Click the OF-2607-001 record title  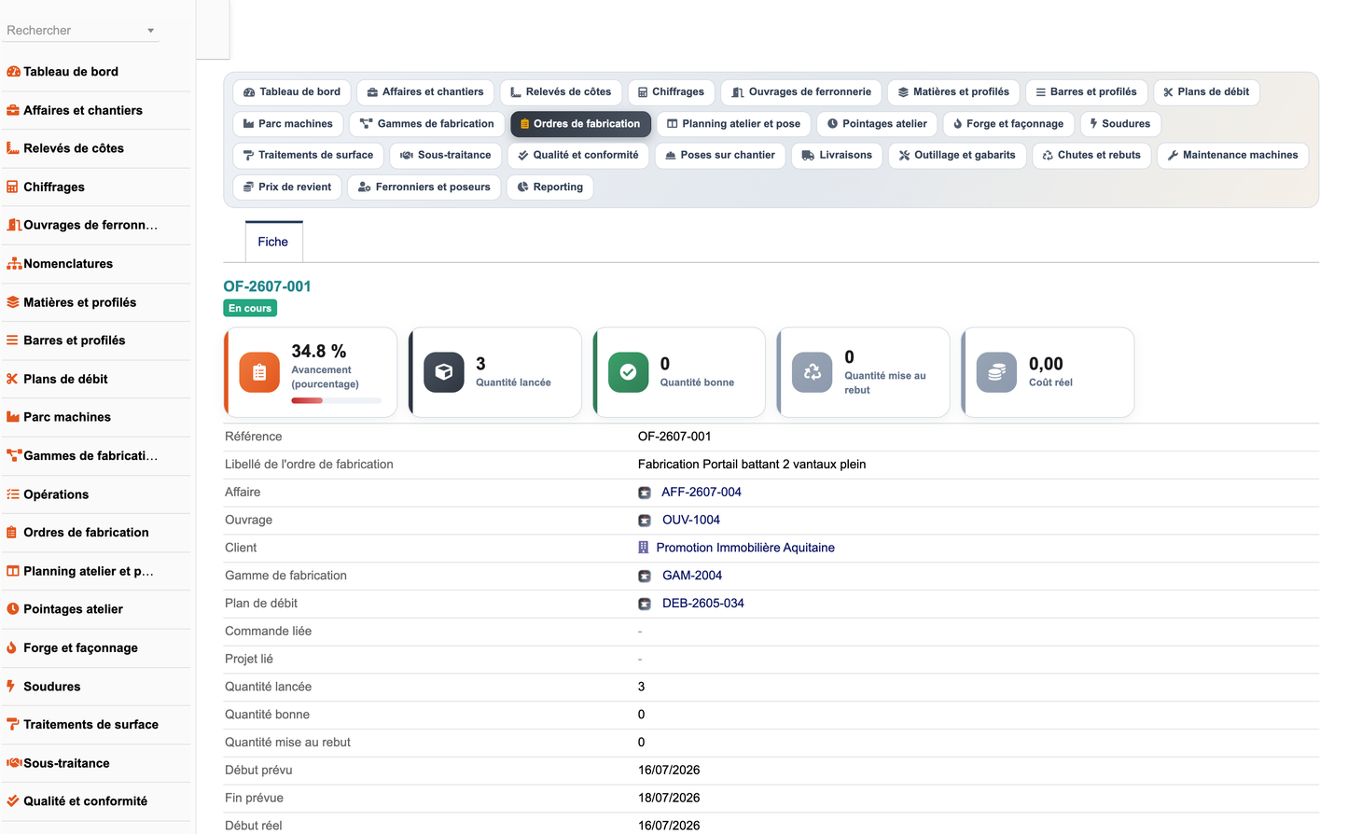click(267, 287)
